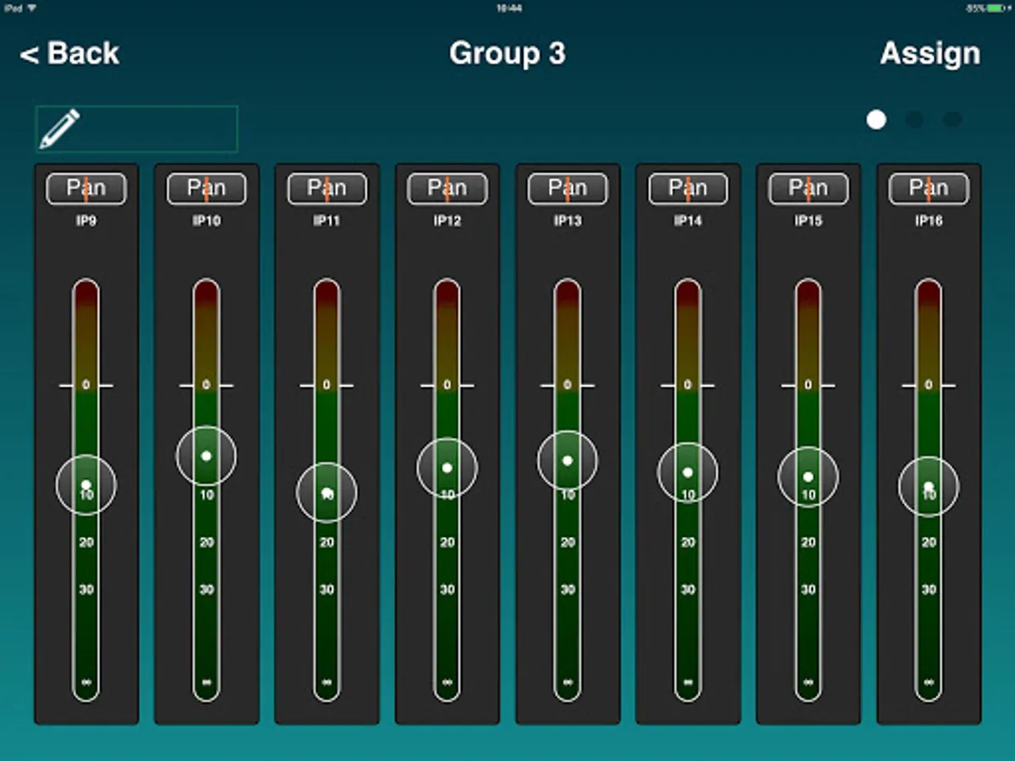Grab the IP14 fader knob
1015x761 pixels.
688,473
